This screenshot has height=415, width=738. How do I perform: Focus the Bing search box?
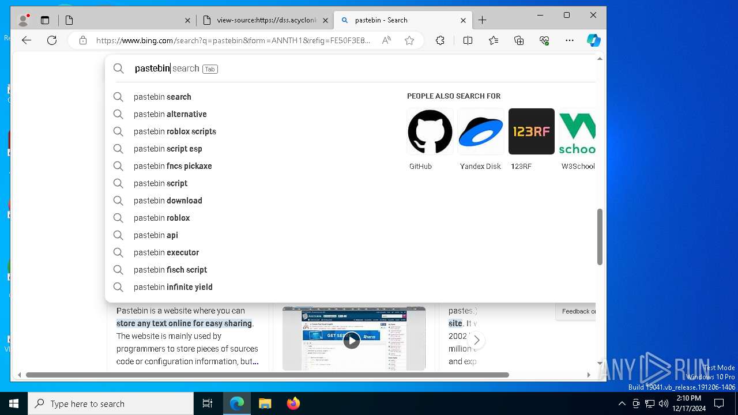click(363, 69)
